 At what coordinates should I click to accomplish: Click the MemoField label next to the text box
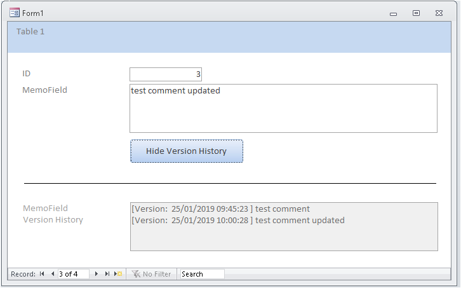(x=44, y=90)
